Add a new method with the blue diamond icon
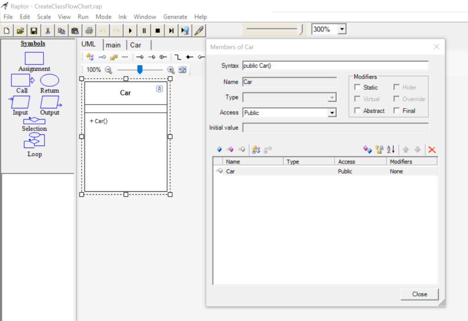The width and height of the screenshot is (468, 321). 220,149
